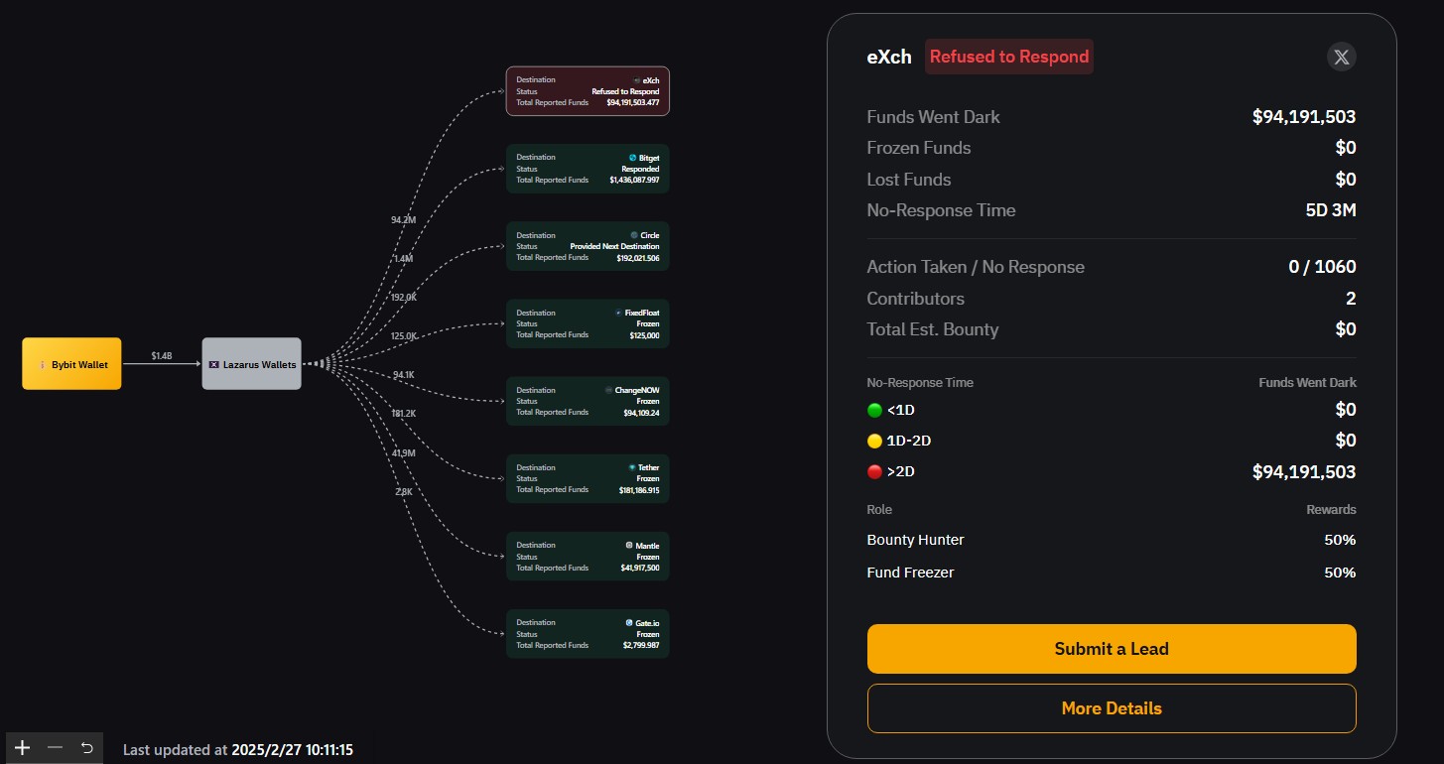Open the Circle destination card
Screen dimensions: 1444x764
tap(588, 246)
